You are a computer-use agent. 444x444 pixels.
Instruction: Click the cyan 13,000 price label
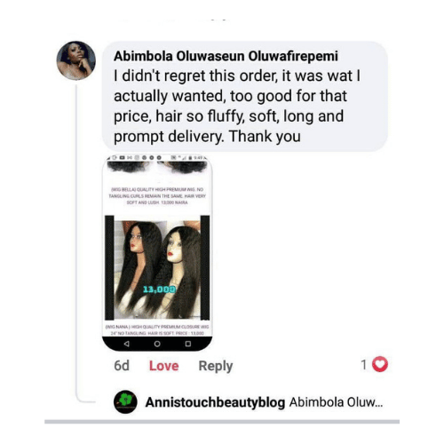[159, 289]
